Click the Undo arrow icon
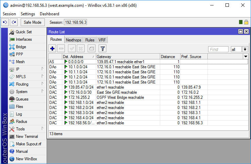The height and width of the screenshot is (164, 251). tap(5, 22)
